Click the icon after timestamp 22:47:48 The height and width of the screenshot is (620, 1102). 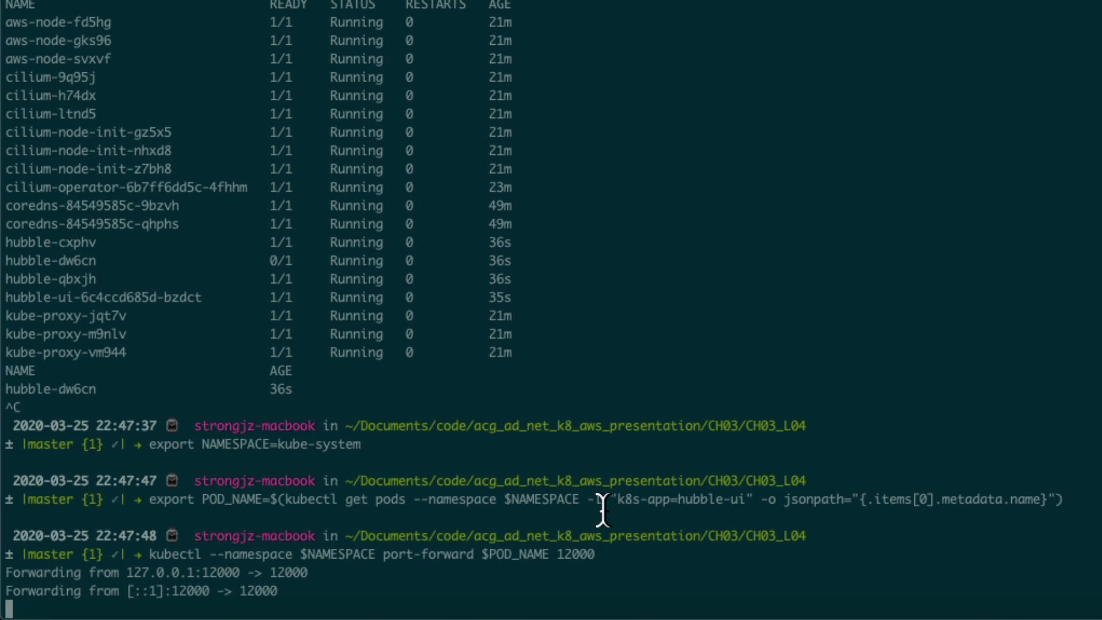click(172, 536)
